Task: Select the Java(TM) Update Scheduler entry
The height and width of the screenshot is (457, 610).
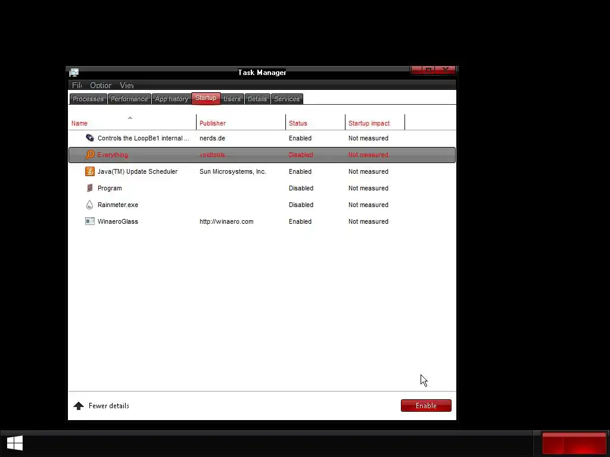Action: pyautogui.click(x=262, y=171)
